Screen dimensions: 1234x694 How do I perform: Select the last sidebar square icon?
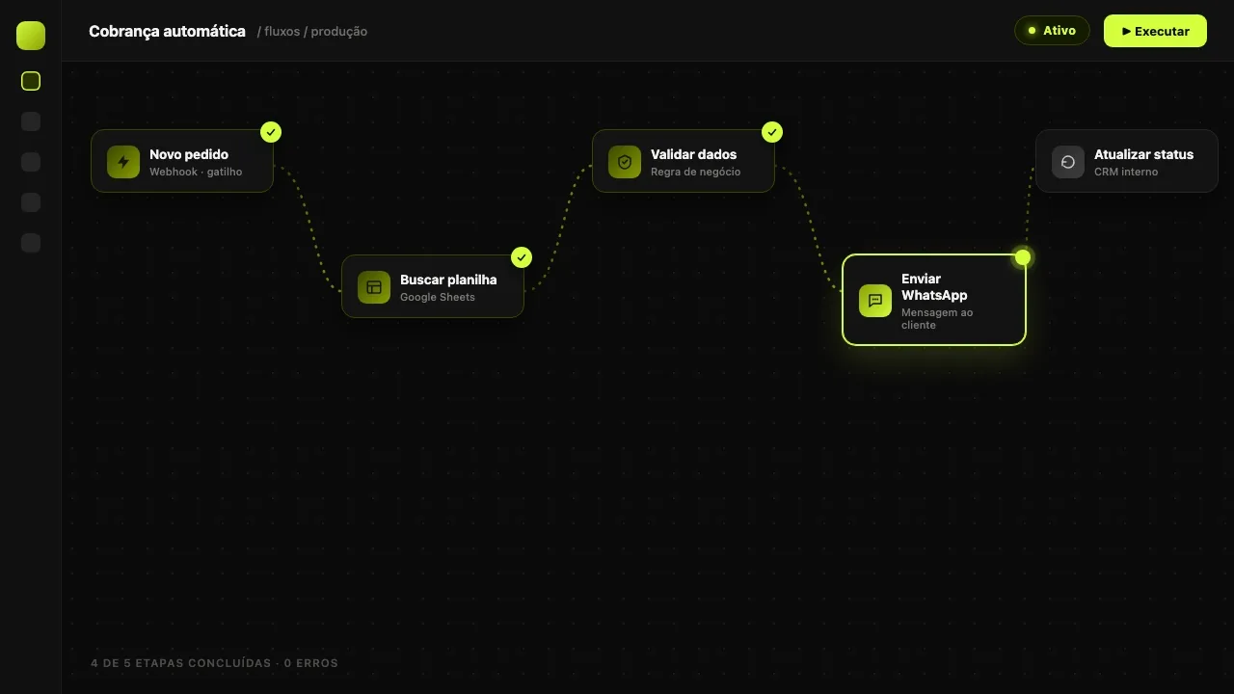[31, 243]
